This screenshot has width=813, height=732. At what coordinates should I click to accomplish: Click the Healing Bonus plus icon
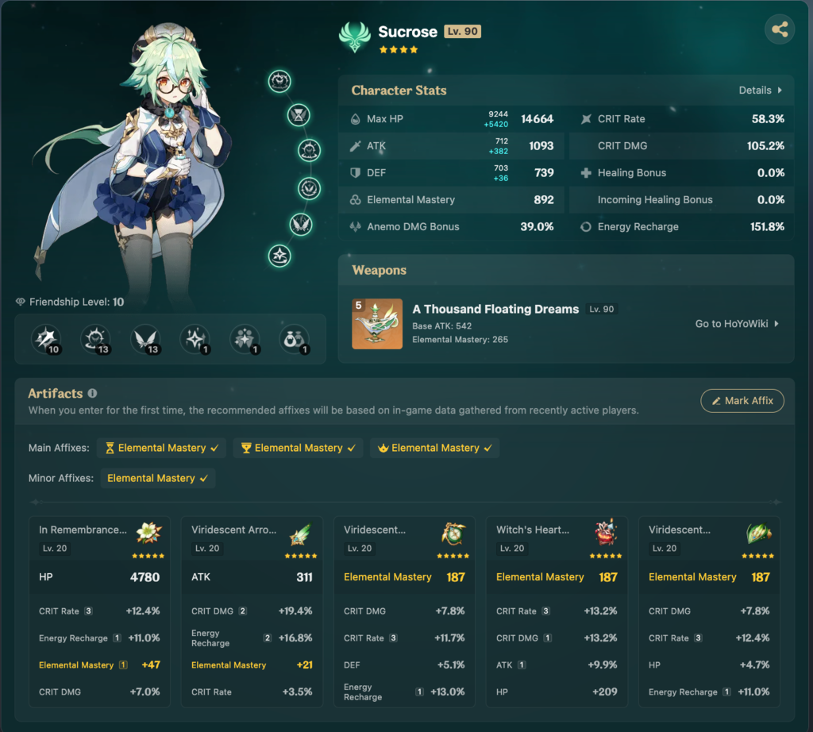586,173
